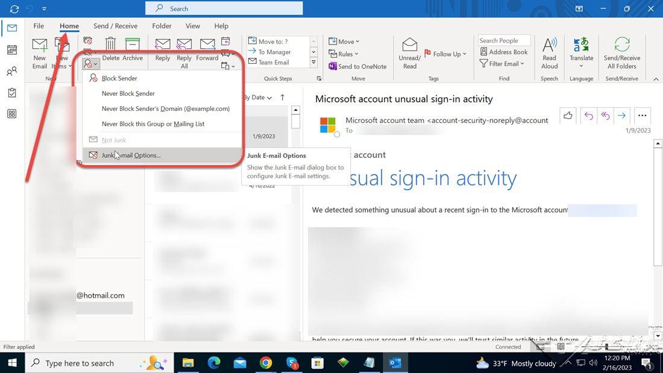Switch to the Send / Receive tab
This screenshot has width=663, height=373.
[115, 26]
